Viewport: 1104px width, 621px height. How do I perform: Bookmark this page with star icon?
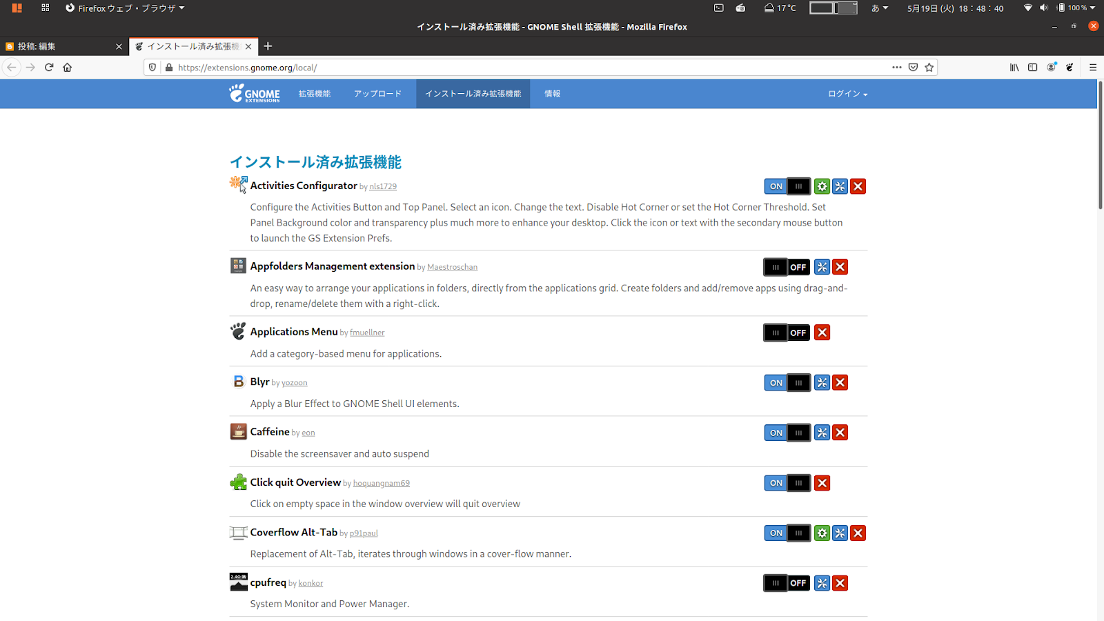pyautogui.click(x=929, y=67)
